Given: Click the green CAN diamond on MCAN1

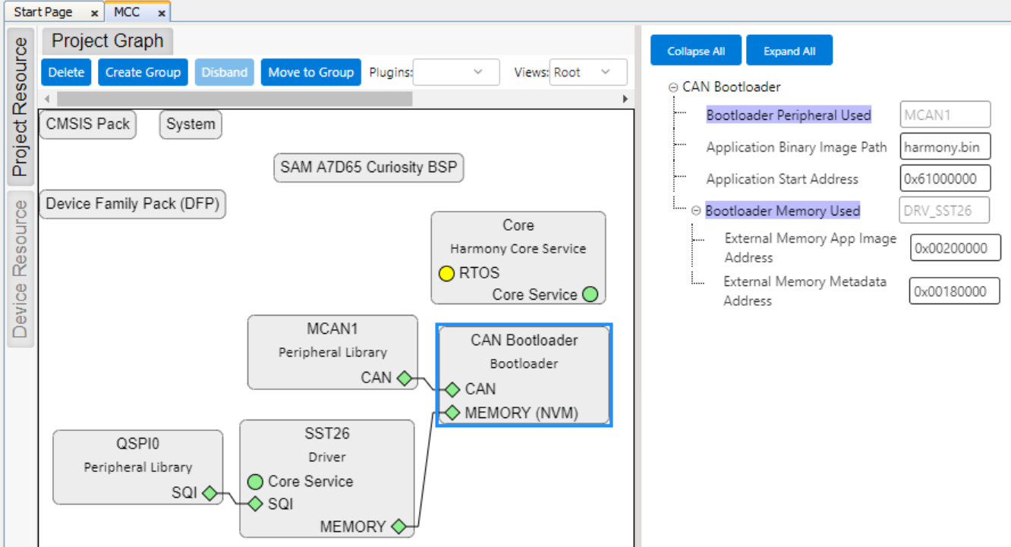Looking at the screenshot, I should [404, 377].
